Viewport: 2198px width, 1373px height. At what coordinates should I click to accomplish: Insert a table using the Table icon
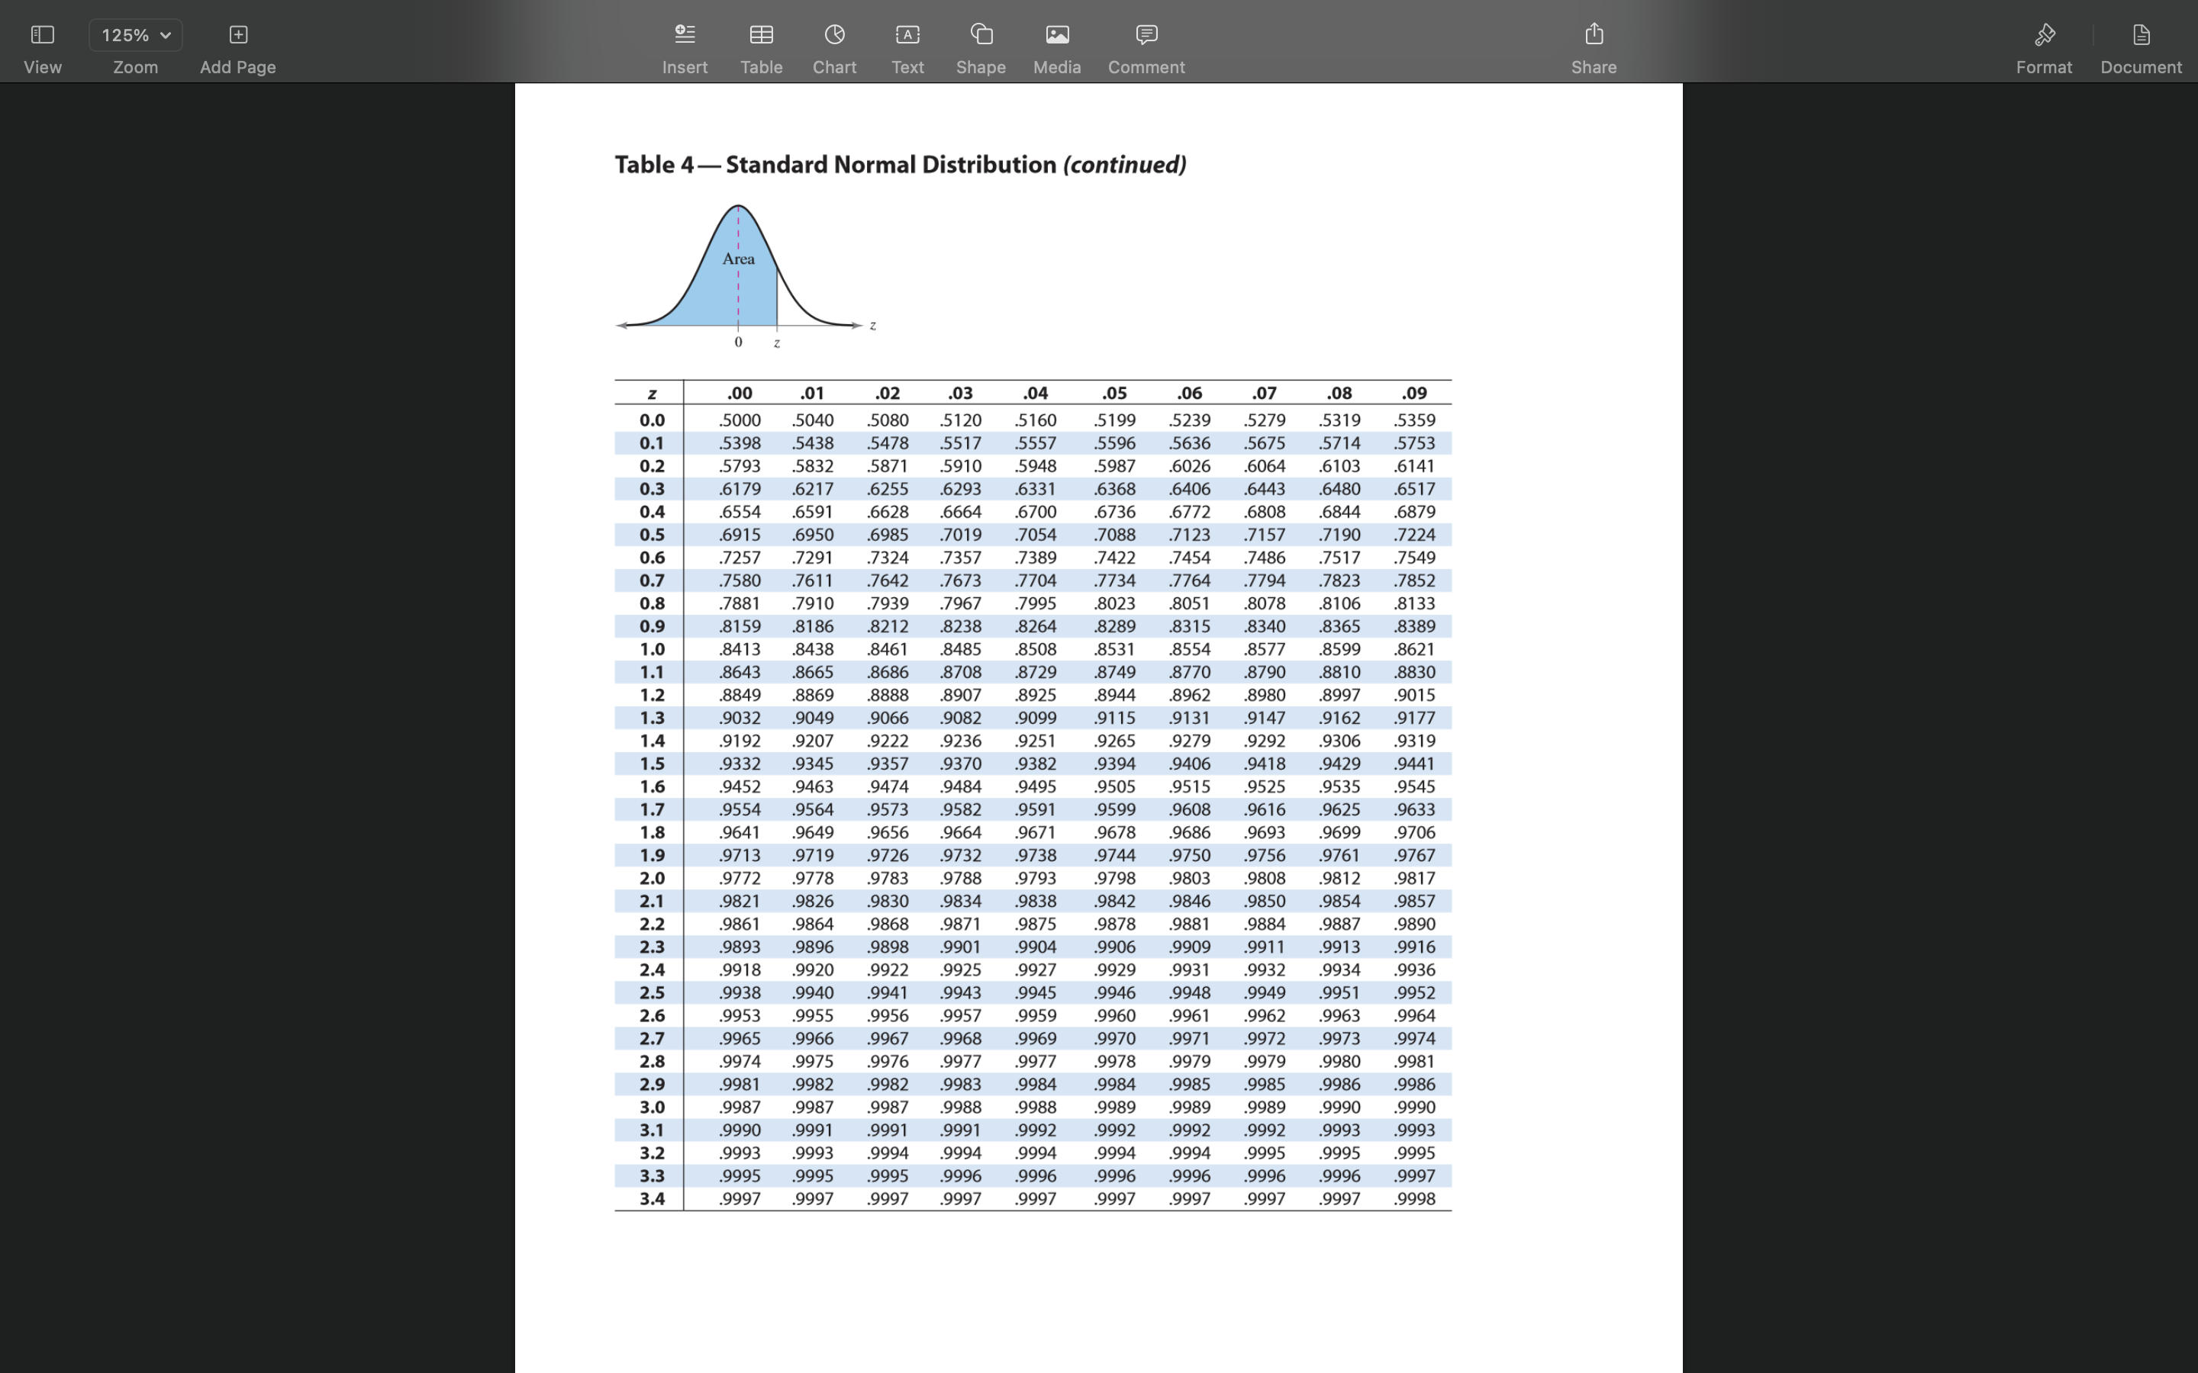tap(761, 34)
